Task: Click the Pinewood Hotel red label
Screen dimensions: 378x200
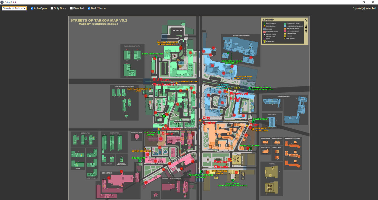Action: tap(239, 96)
